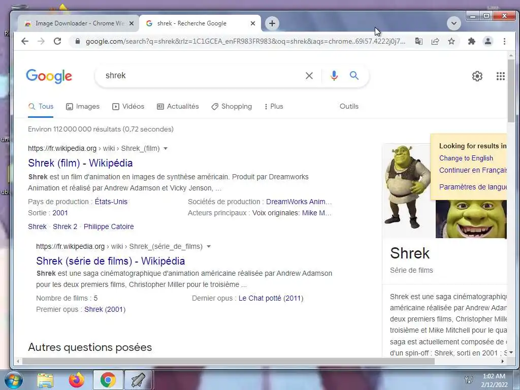Open the Shrek 2 sitelink
This screenshot has width=520, height=390.
click(65, 226)
